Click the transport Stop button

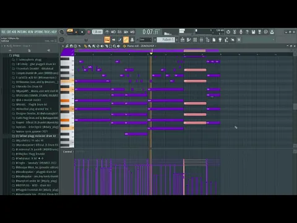coord(82,32)
